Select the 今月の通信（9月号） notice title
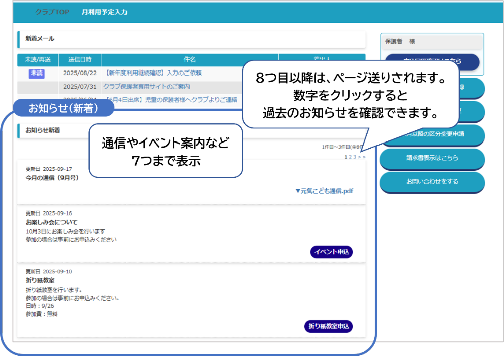The width and height of the screenshot is (504, 356). coord(52,178)
